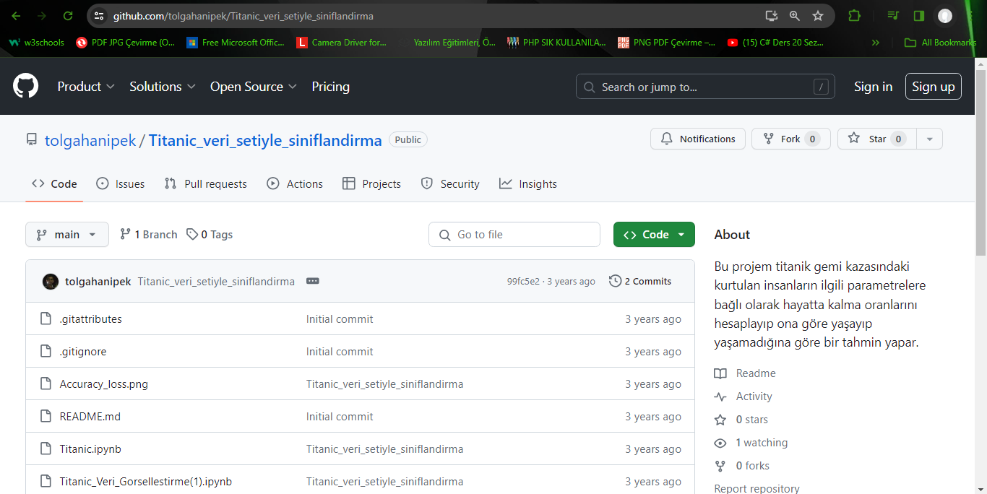Click the commit history clock icon

tap(615, 281)
